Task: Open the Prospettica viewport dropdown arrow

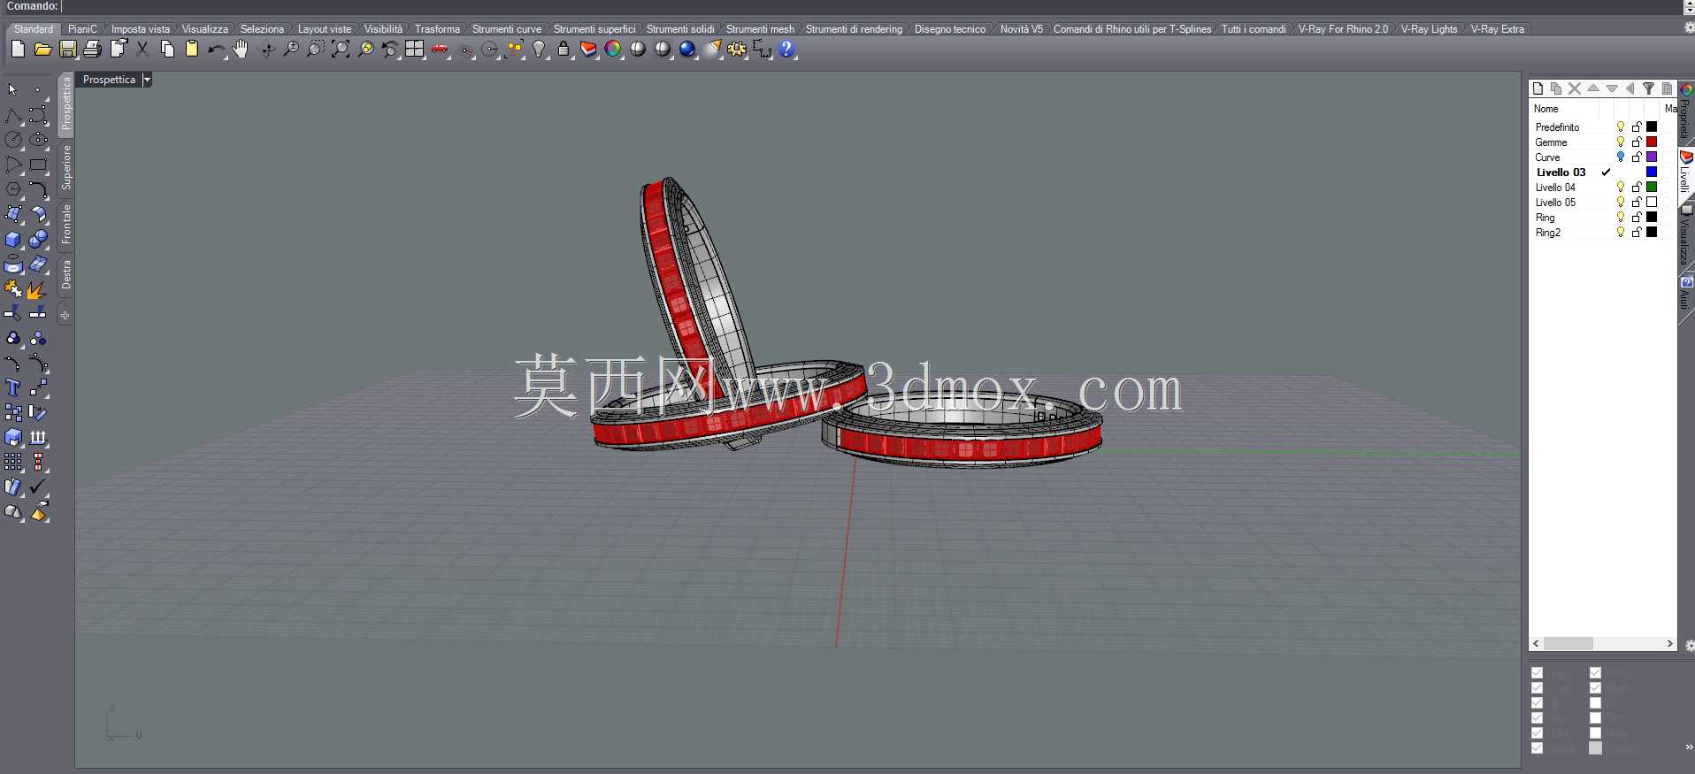Action: [x=147, y=80]
